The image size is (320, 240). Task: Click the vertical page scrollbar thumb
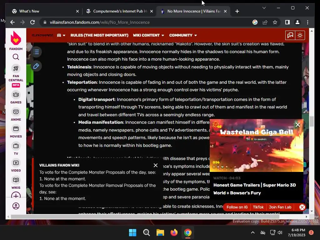(312, 122)
